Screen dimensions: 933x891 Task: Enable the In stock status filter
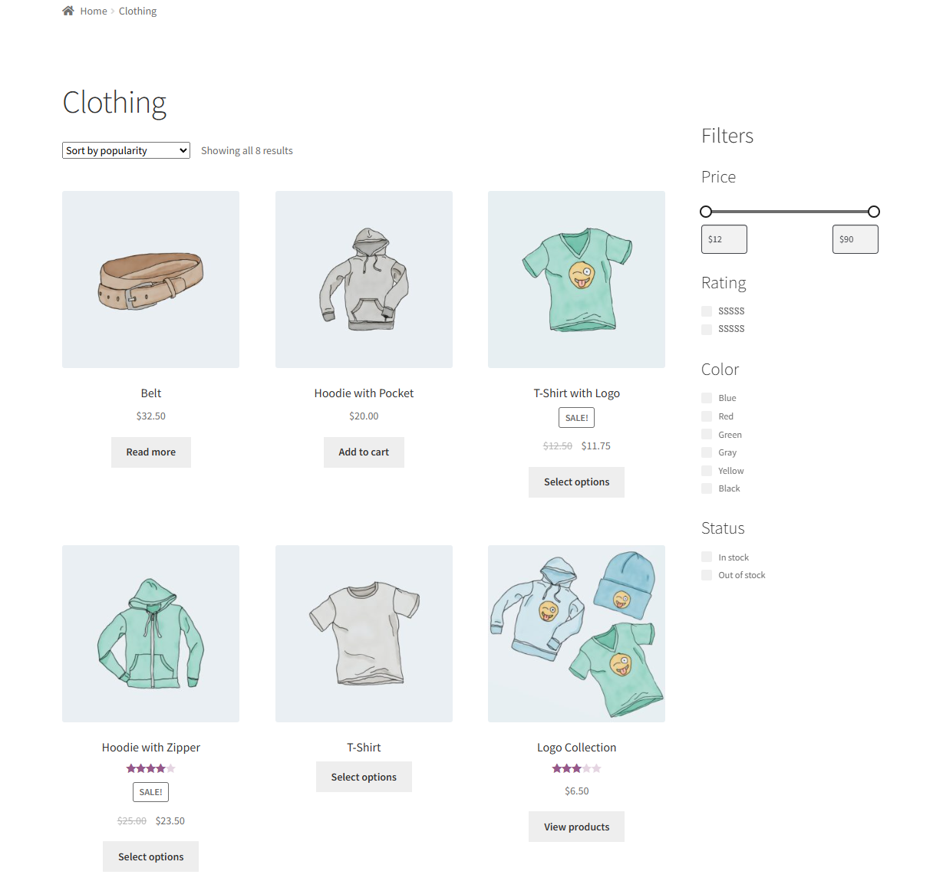pyautogui.click(x=707, y=557)
